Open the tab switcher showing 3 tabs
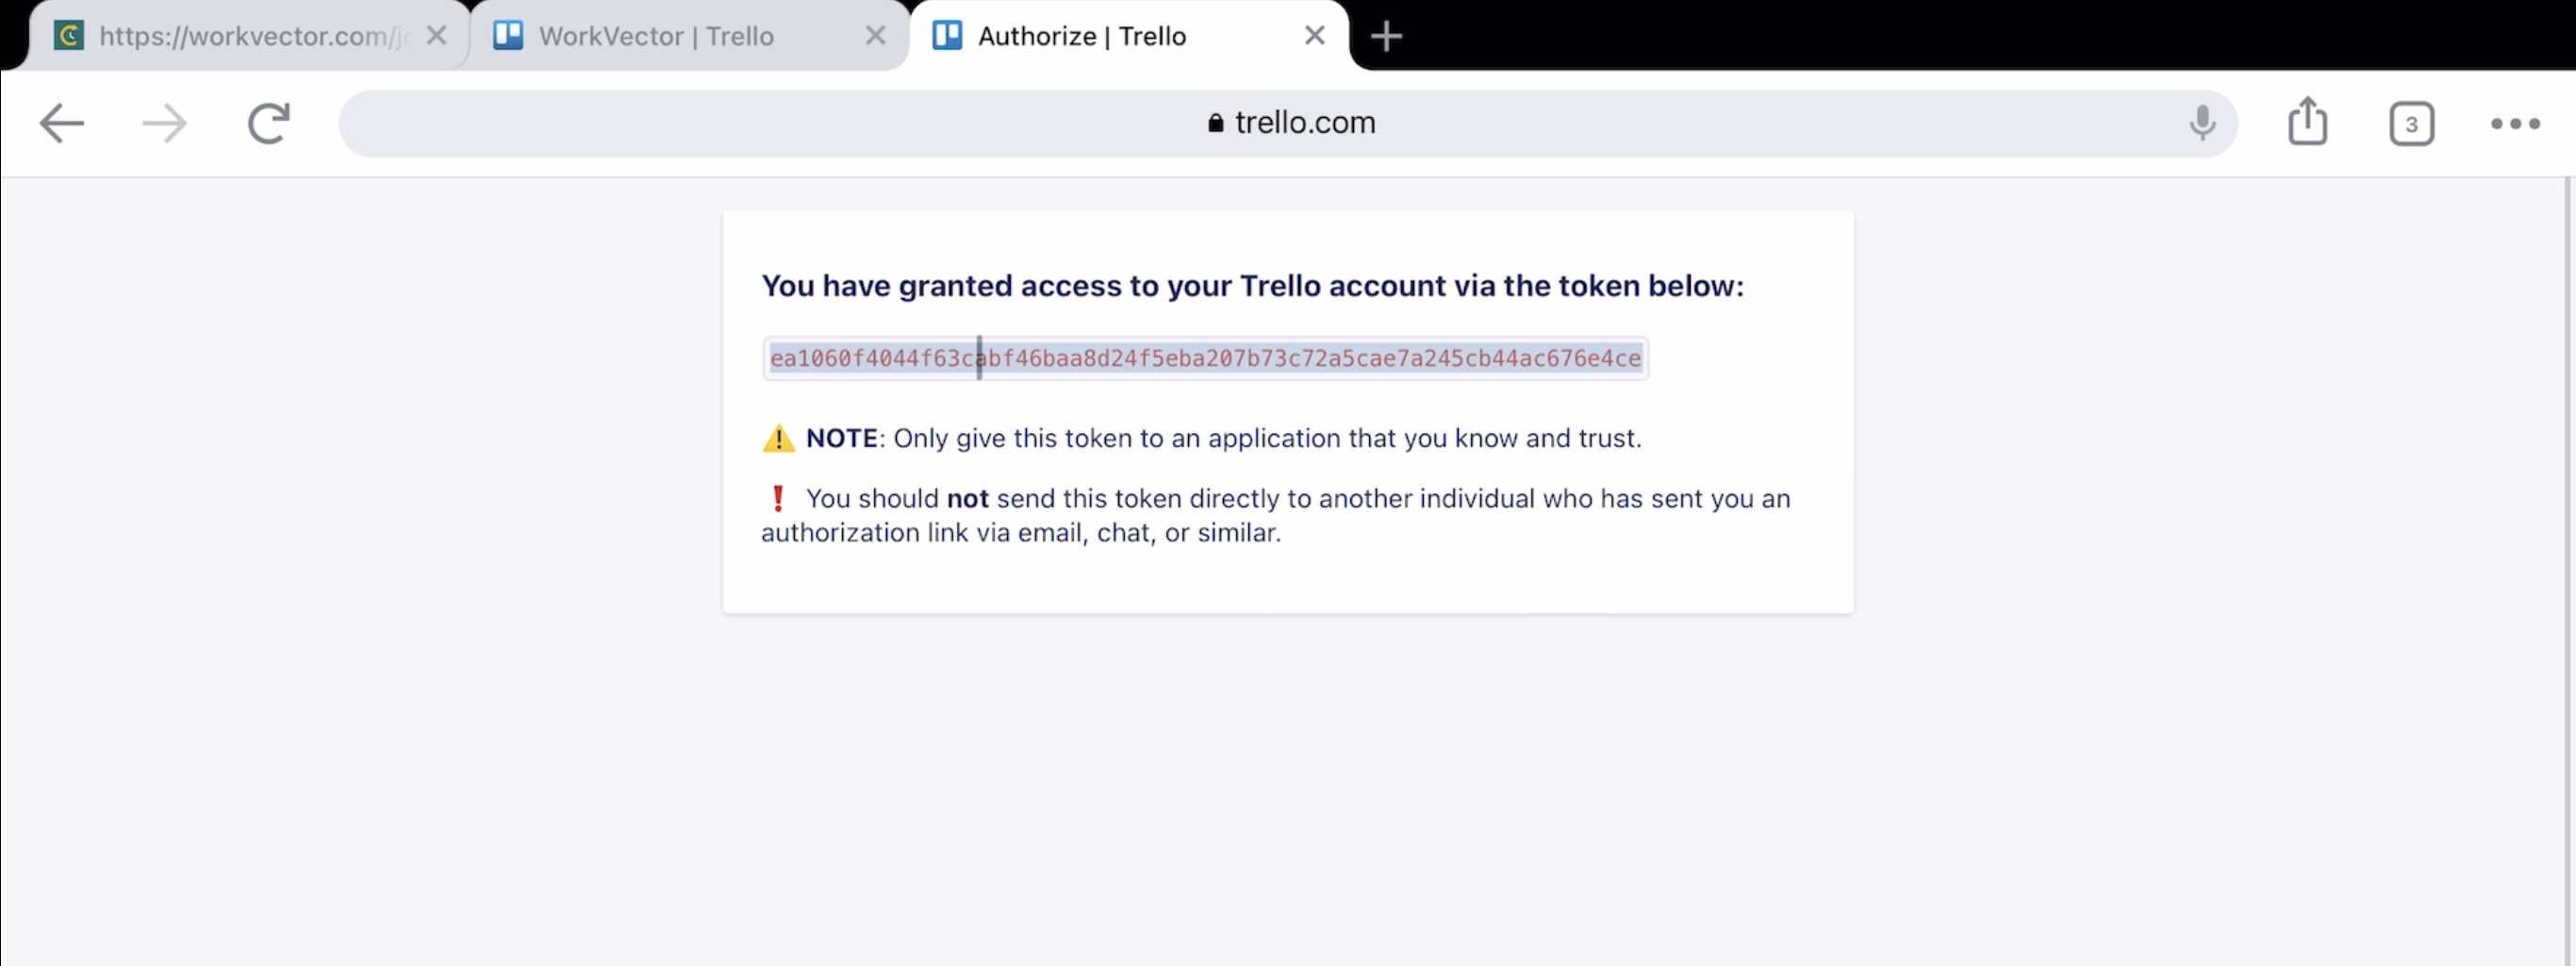The height and width of the screenshot is (966, 2576). 2411,124
